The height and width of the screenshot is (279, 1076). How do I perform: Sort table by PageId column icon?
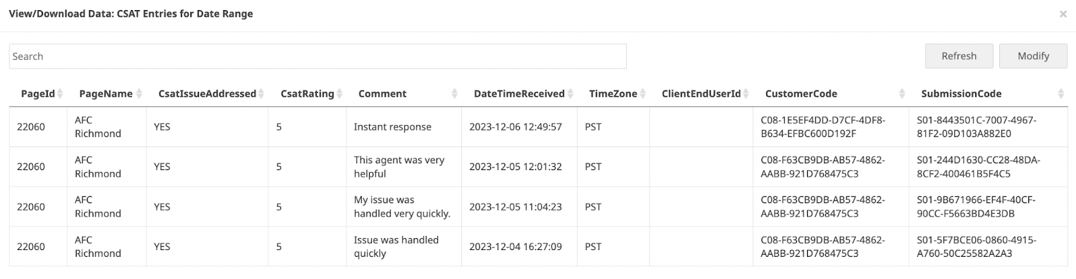[x=61, y=94]
